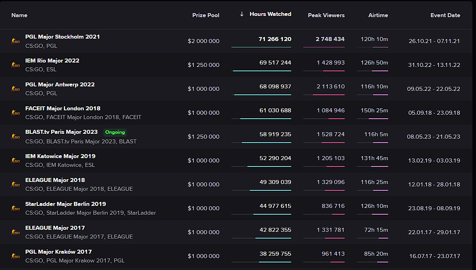Viewport: 476px width, 270px height.
Task: Click peak viewers value 961 413
Action: click(333, 254)
